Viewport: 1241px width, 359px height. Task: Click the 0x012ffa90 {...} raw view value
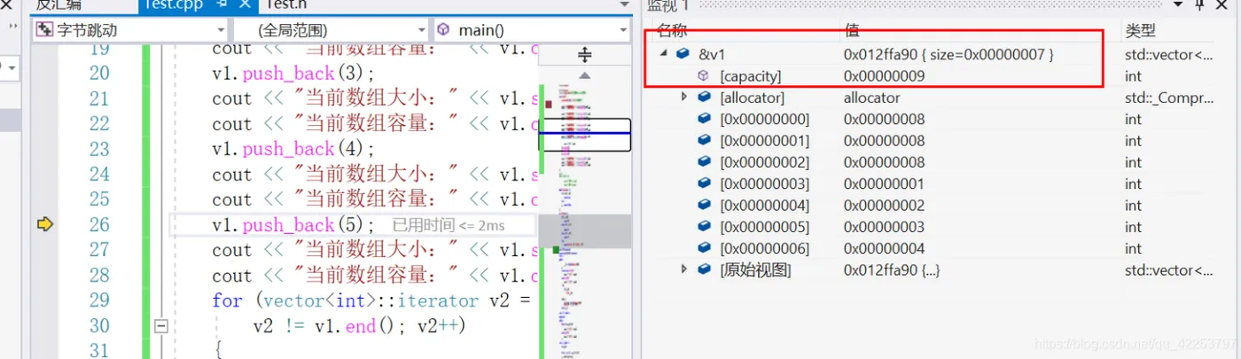[x=892, y=269]
